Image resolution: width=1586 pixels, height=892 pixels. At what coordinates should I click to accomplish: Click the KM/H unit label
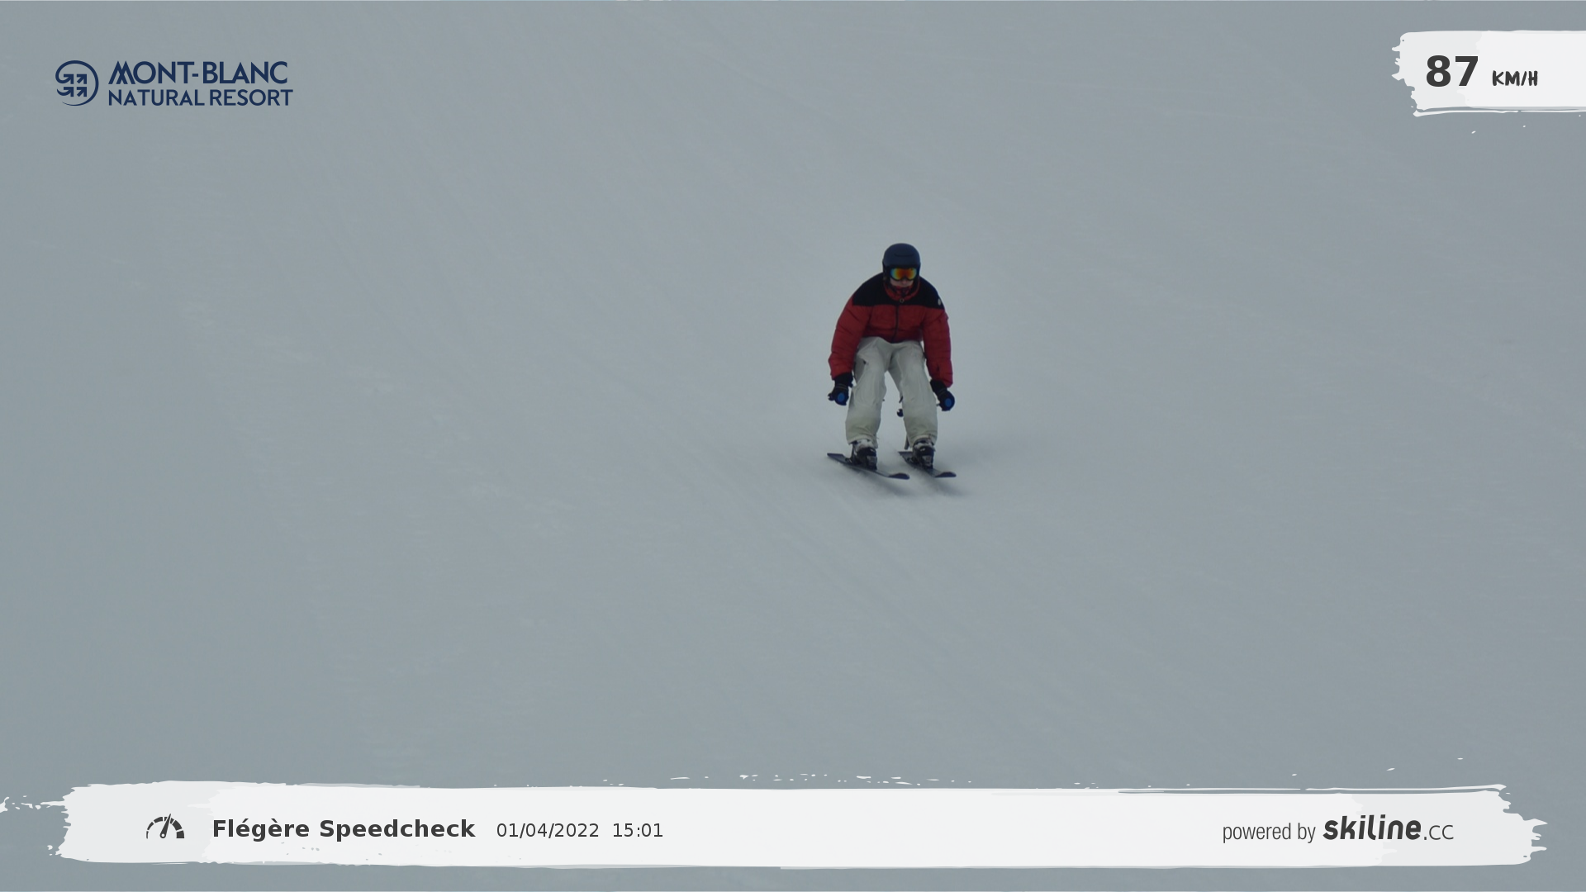click(1514, 78)
